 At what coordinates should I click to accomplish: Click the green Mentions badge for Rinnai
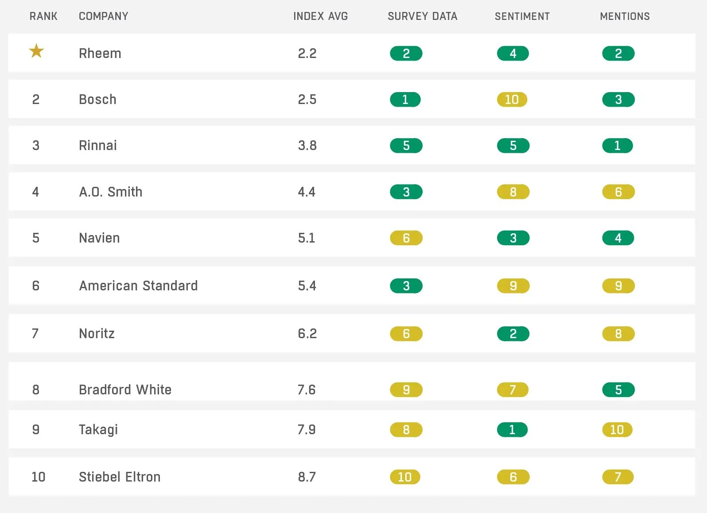click(618, 146)
